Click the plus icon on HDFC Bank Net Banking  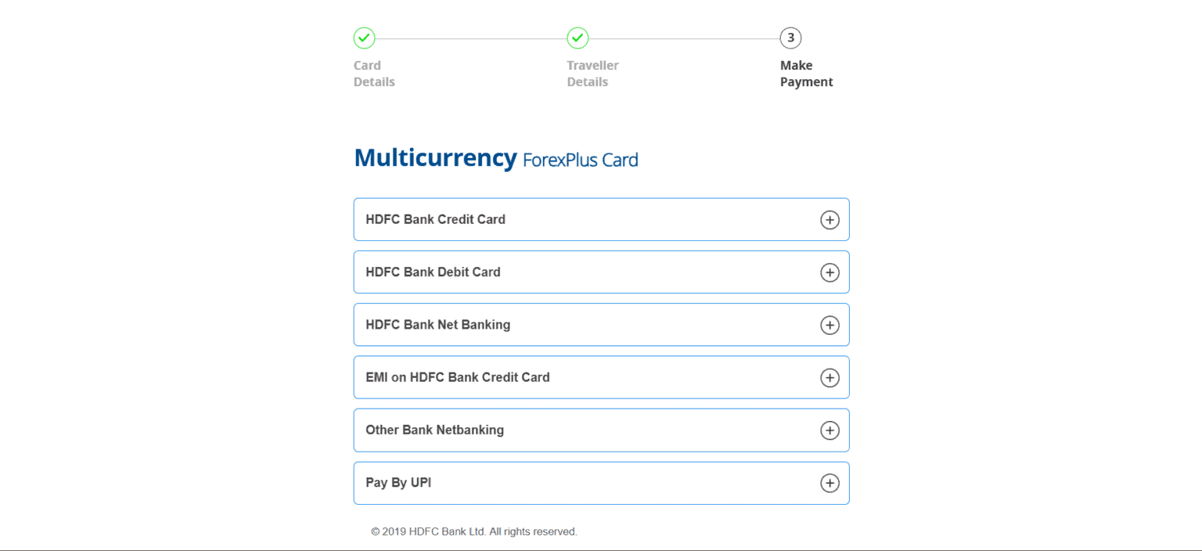pos(830,324)
